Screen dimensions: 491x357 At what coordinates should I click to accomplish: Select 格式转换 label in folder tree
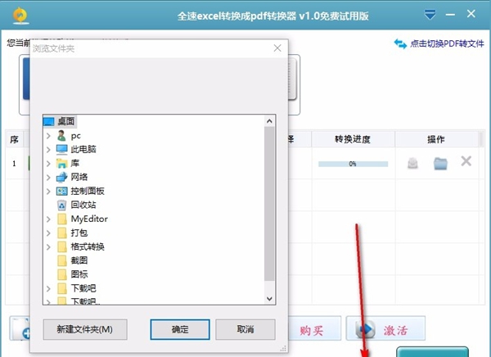(88, 246)
